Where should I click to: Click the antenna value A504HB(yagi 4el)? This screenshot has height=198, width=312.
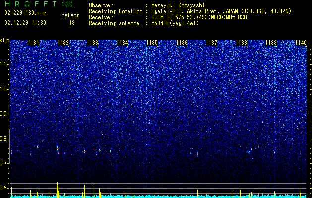[175, 23]
